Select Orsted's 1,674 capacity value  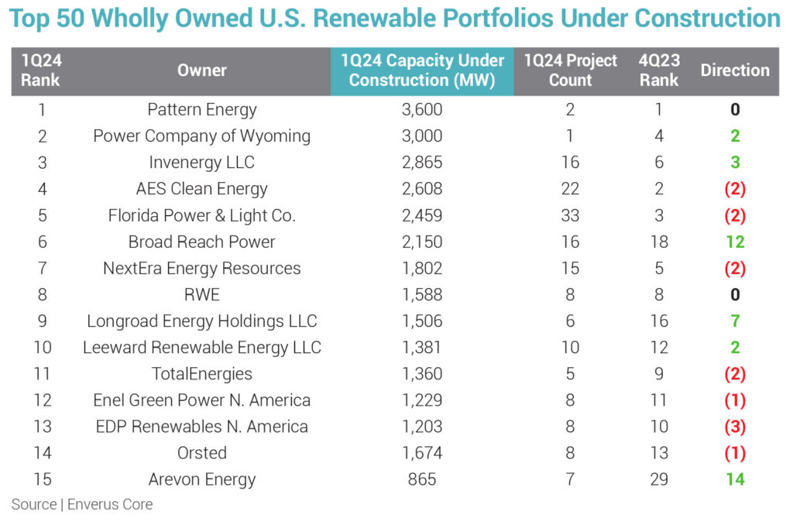pos(422,453)
